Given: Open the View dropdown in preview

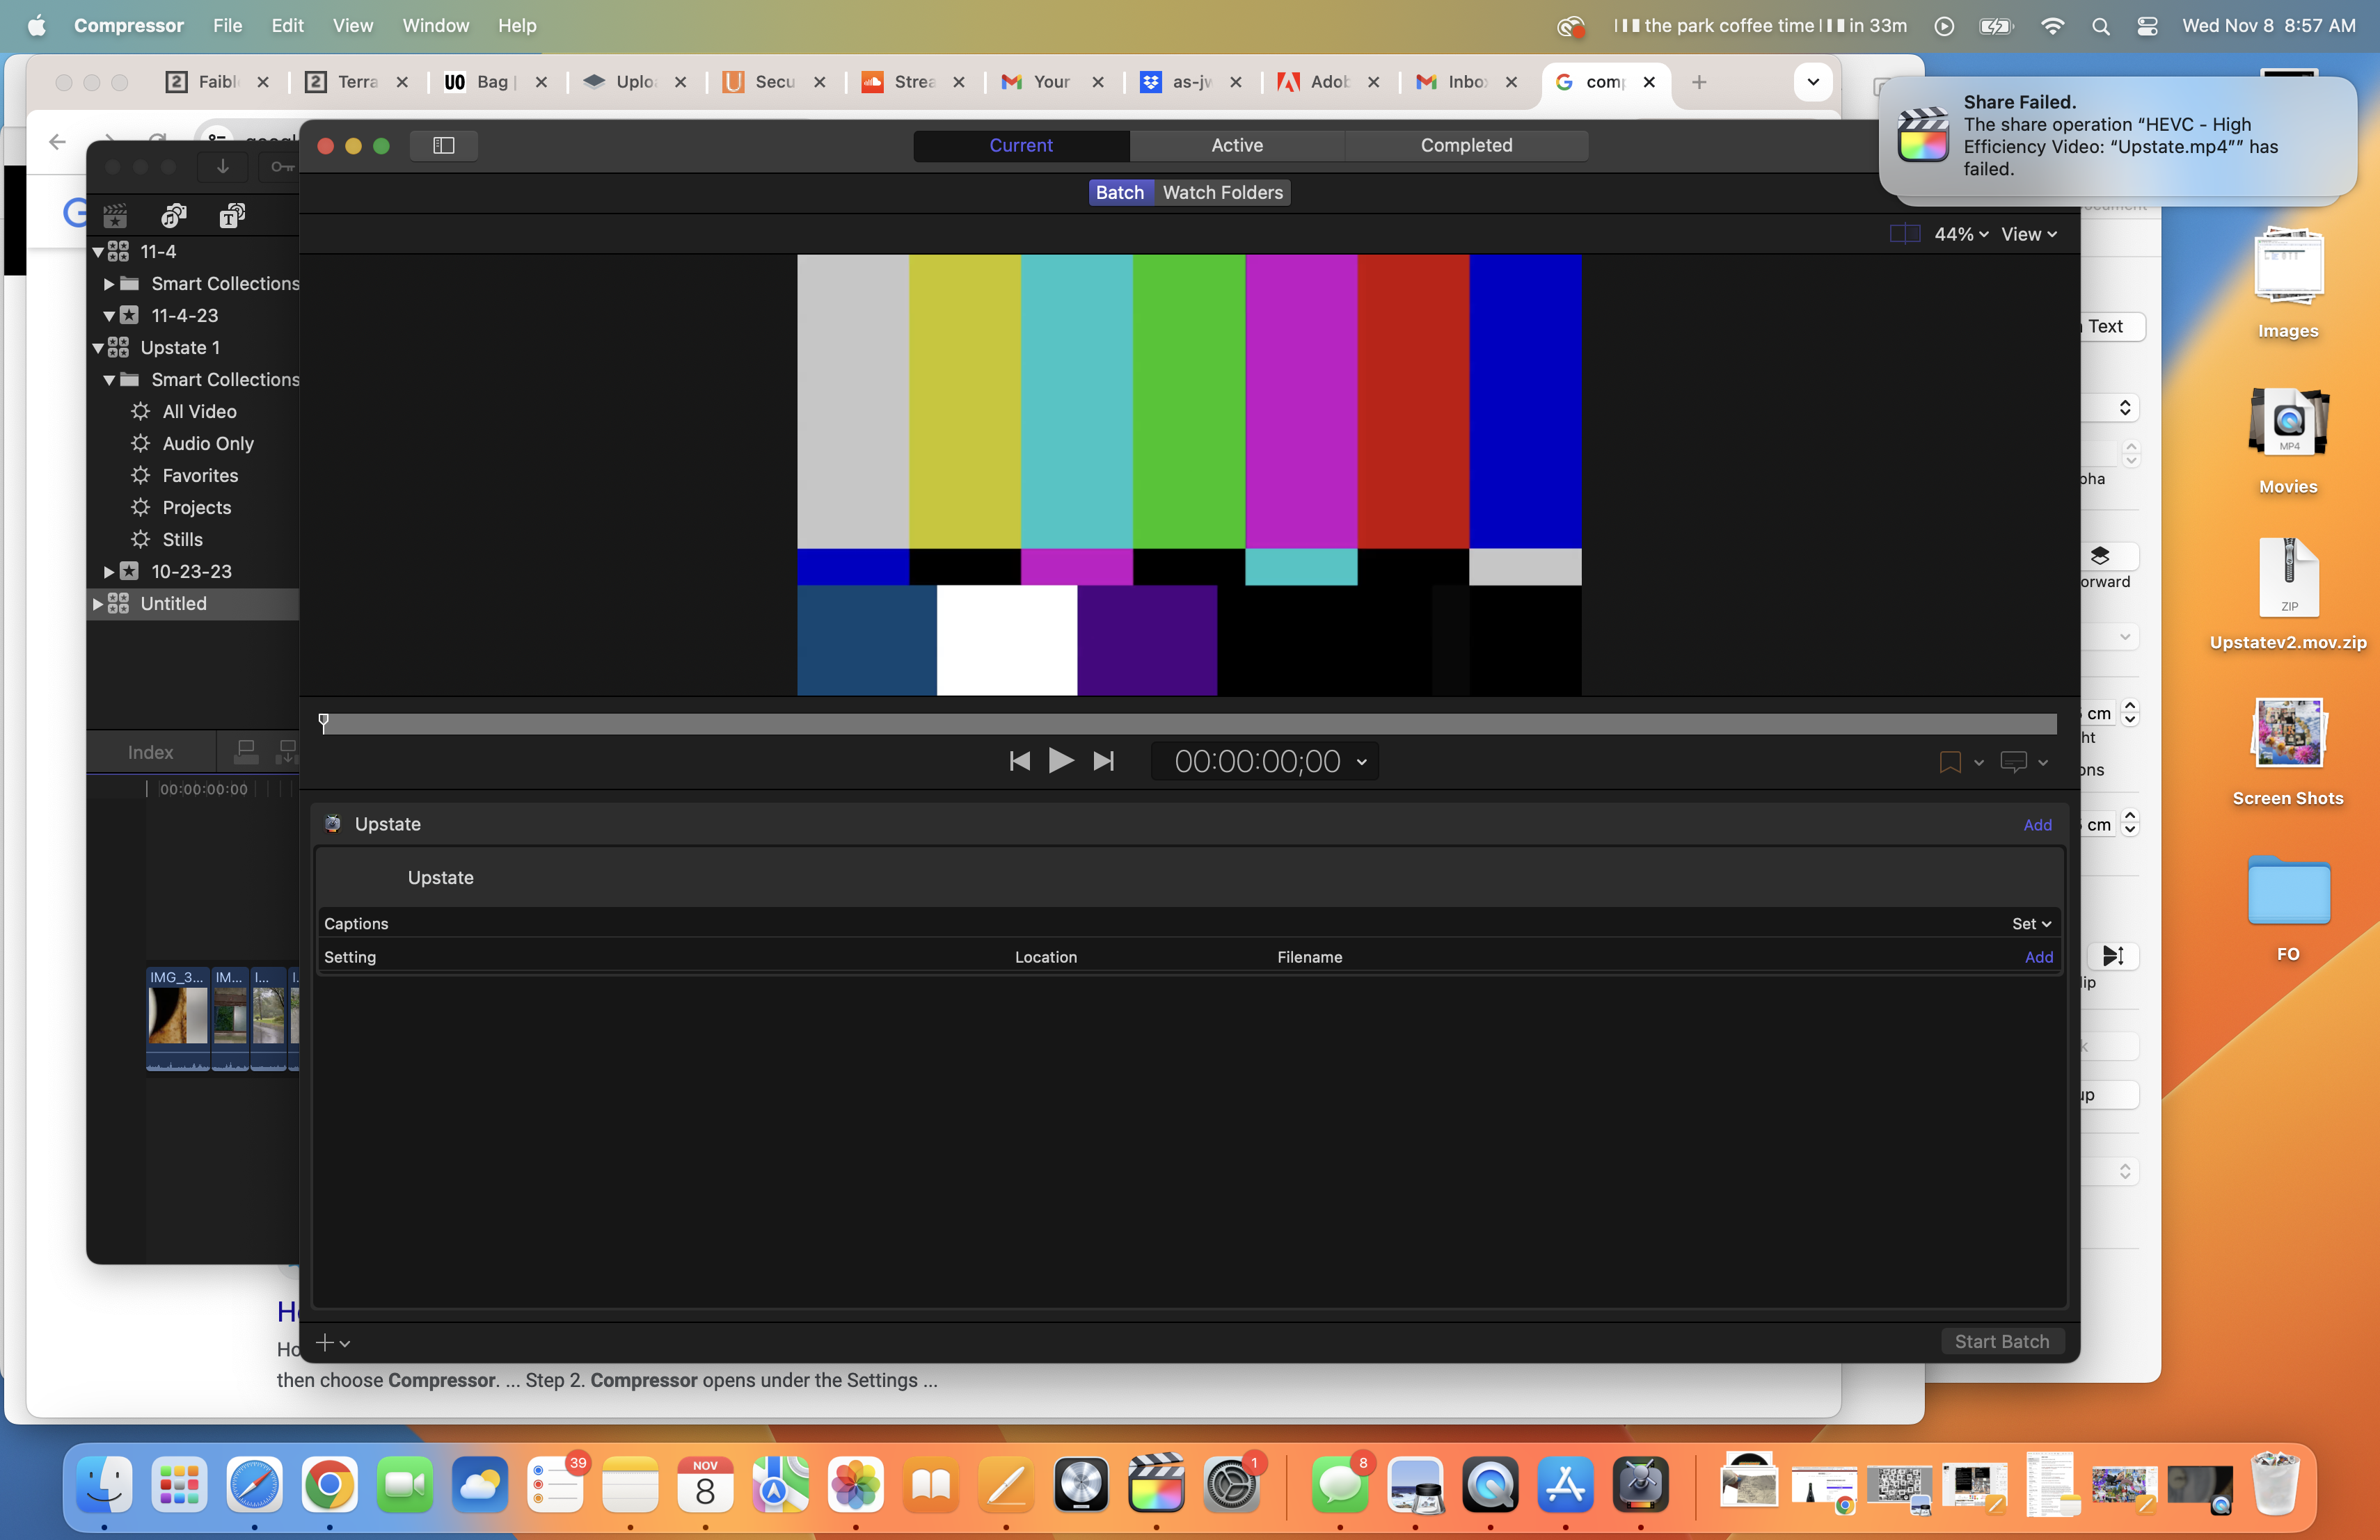Looking at the screenshot, I should [x=2029, y=234].
